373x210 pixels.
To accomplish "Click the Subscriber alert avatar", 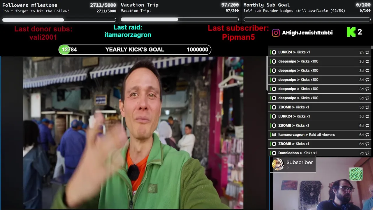I will coord(278,164).
